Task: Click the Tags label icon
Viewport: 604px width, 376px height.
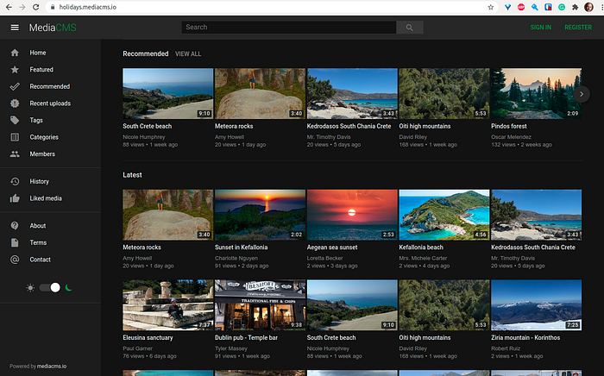Action: coord(15,120)
